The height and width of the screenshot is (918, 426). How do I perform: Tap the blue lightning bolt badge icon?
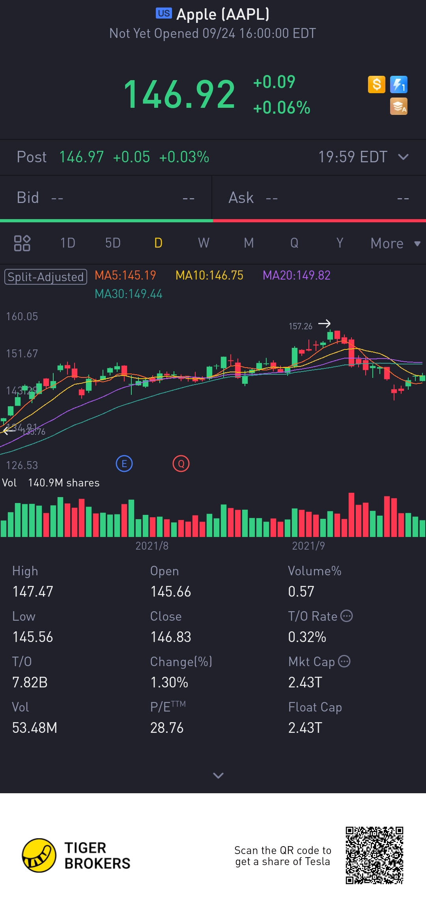tap(398, 84)
